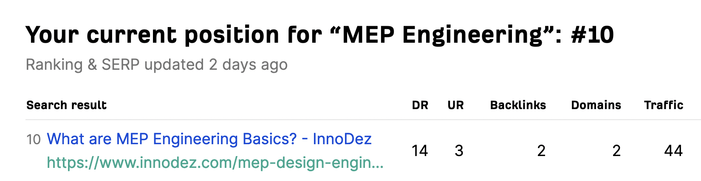Click the Traffic value 44
701x181 pixels.
[673, 151]
